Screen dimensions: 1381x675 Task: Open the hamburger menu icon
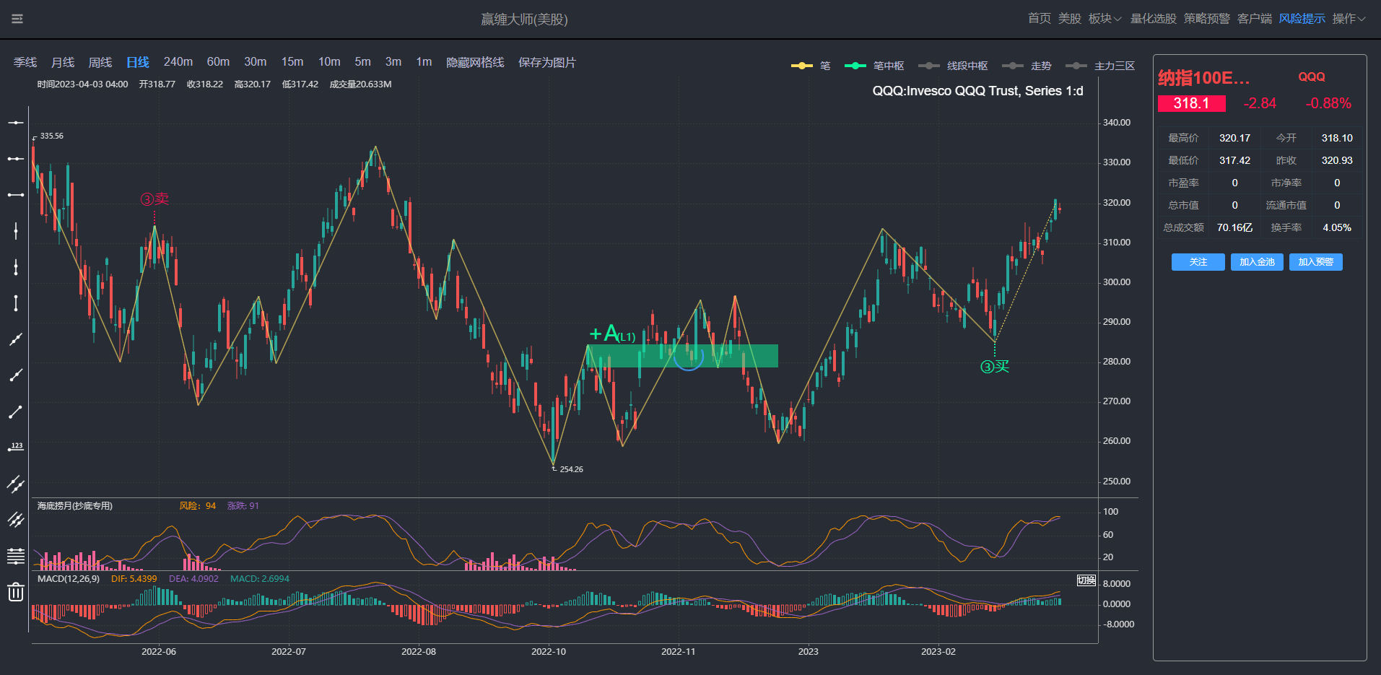click(17, 19)
